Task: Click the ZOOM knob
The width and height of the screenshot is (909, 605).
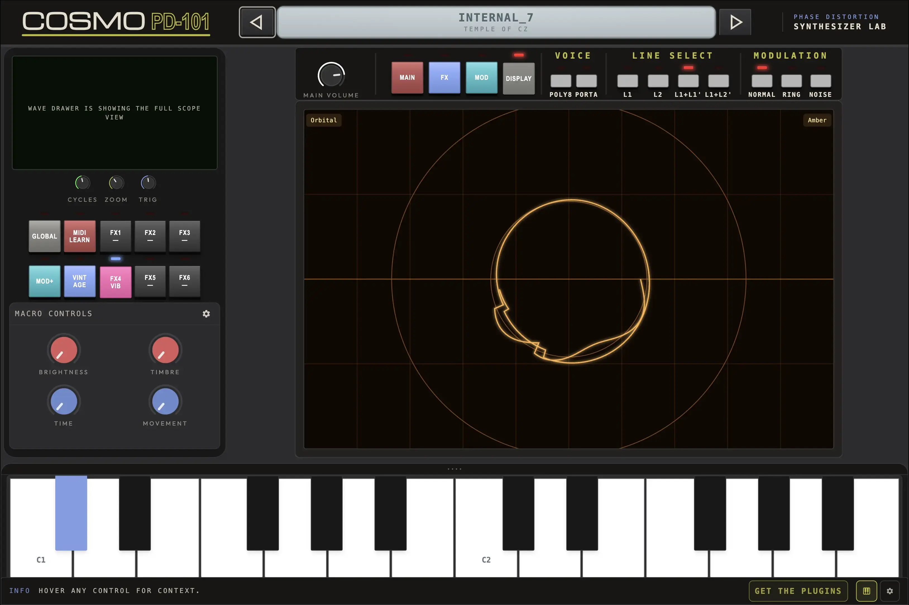Action: [x=116, y=183]
